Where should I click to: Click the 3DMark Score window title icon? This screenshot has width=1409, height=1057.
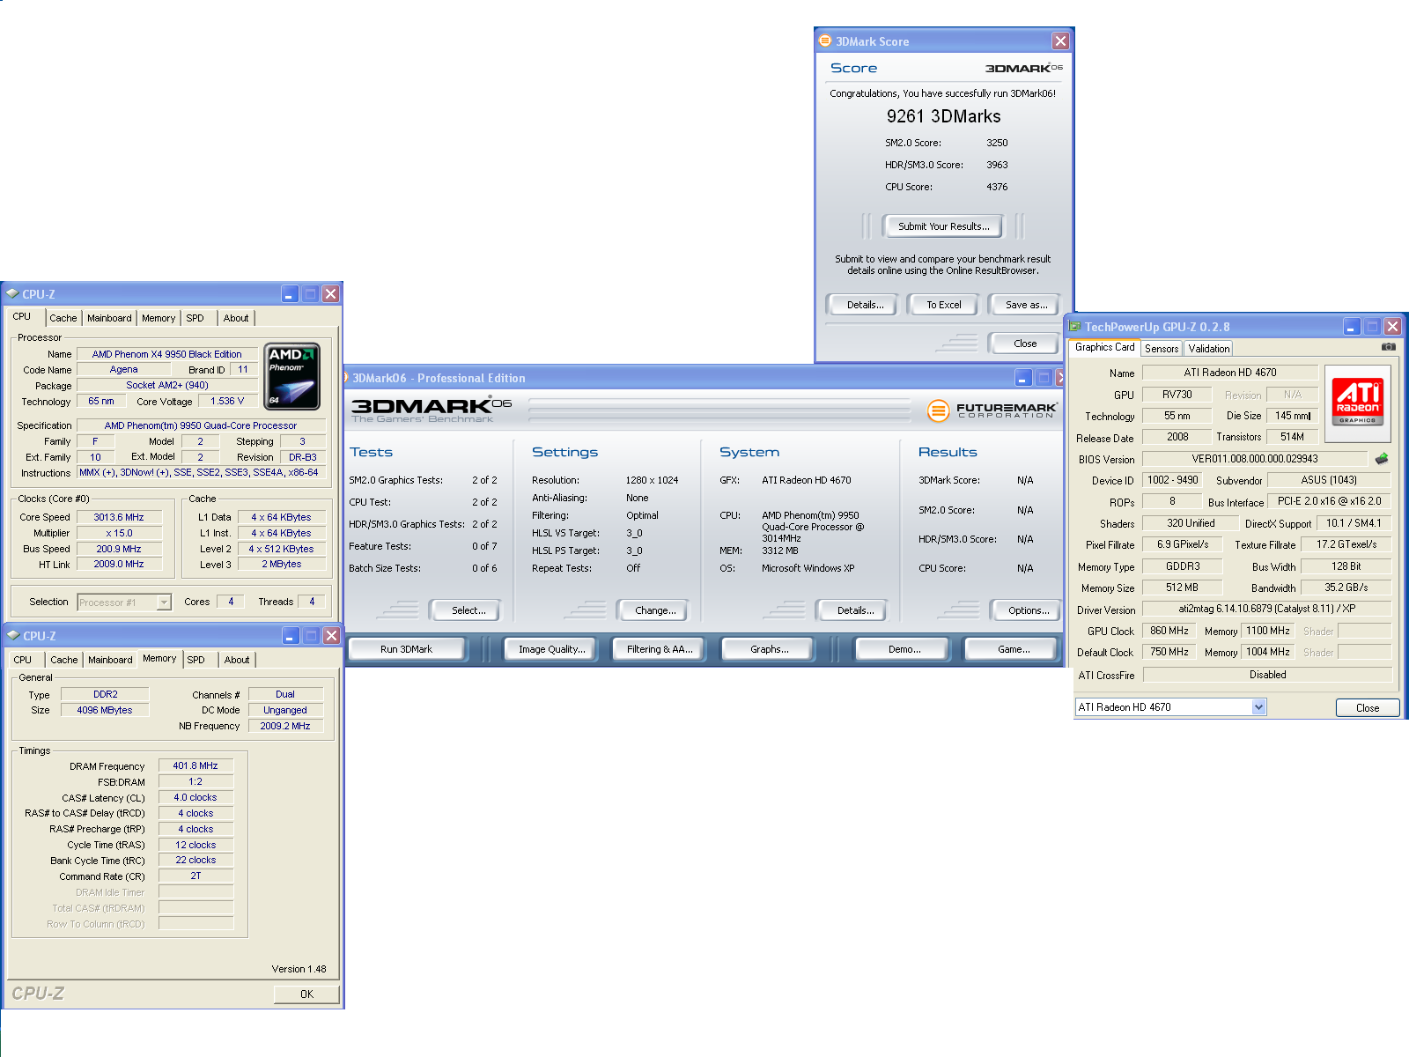(825, 41)
